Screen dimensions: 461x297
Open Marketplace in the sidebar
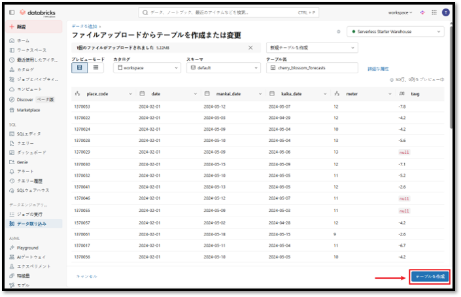click(x=28, y=109)
